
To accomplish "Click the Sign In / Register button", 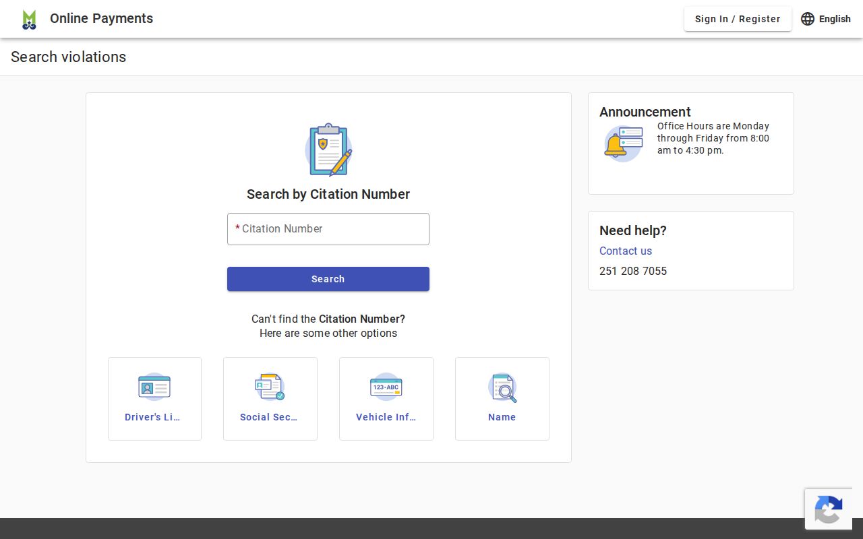I will [x=738, y=19].
